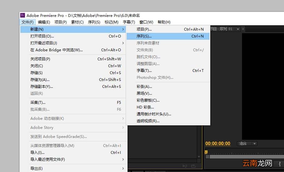Choose 彩色蒙板(C)... in the submenu

point(168,100)
